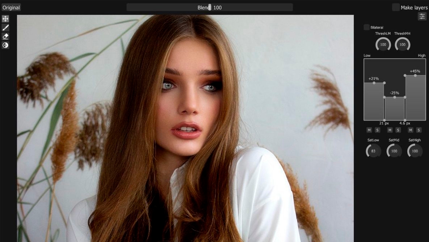Click the ThreshMH knob
The width and height of the screenshot is (429, 242).
pyautogui.click(x=402, y=44)
